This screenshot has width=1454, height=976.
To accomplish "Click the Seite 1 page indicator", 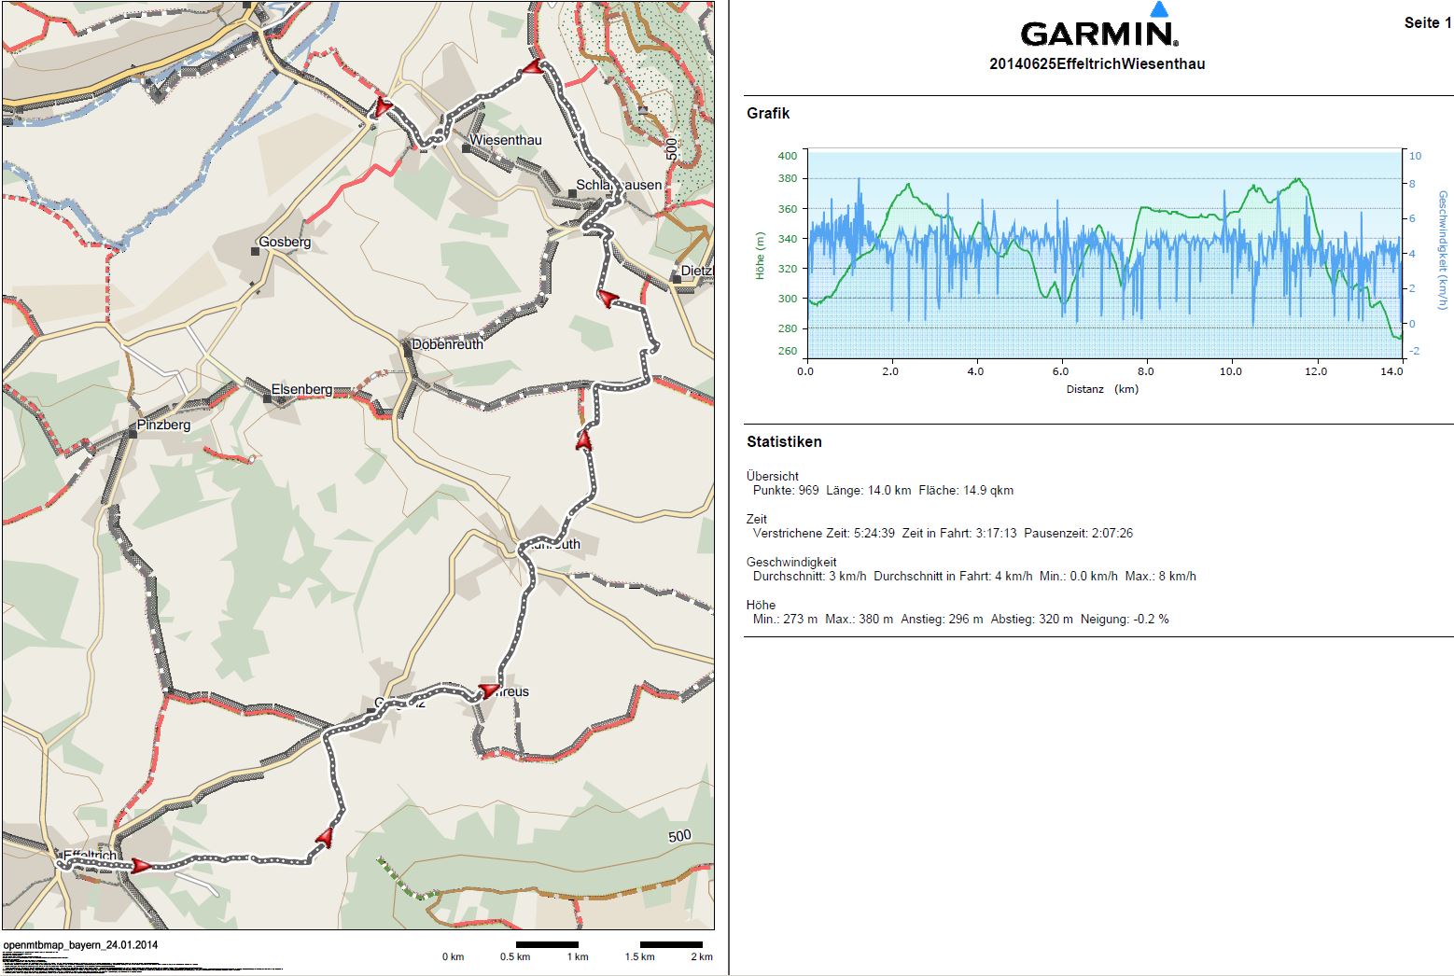I will point(1427,23).
